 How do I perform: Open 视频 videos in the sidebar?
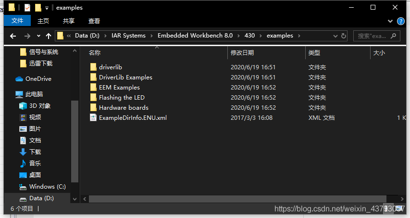[30, 117]
